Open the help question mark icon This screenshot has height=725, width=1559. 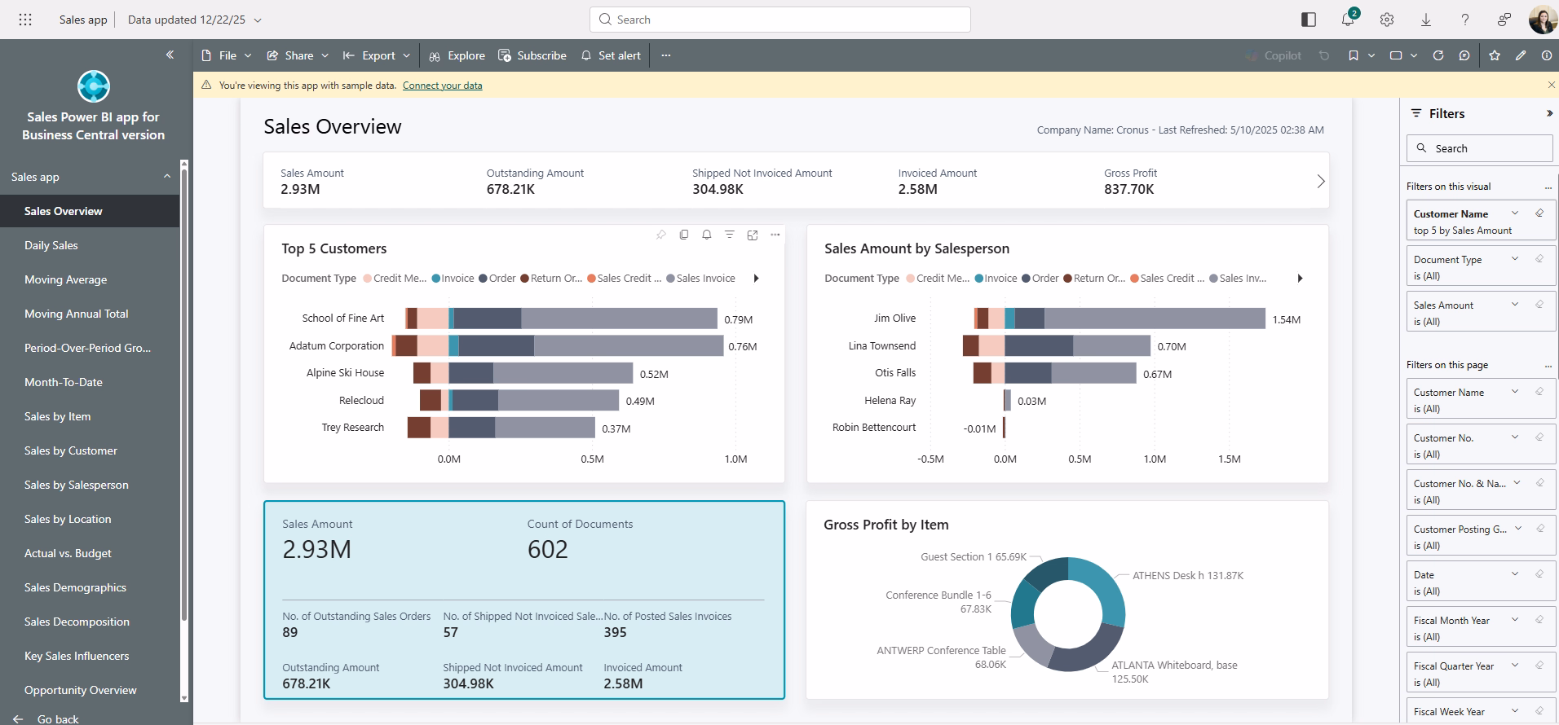[x=1465, y=20]
